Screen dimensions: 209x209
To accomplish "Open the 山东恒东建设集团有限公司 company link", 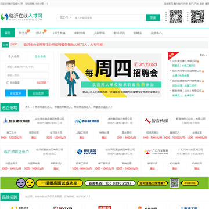I will [49, 118].
